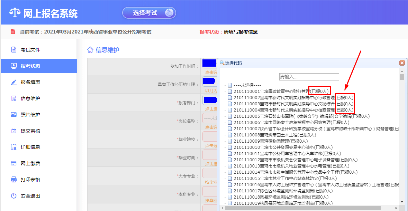Click the 打印表格 printer icon

click(x=13, y=180)
